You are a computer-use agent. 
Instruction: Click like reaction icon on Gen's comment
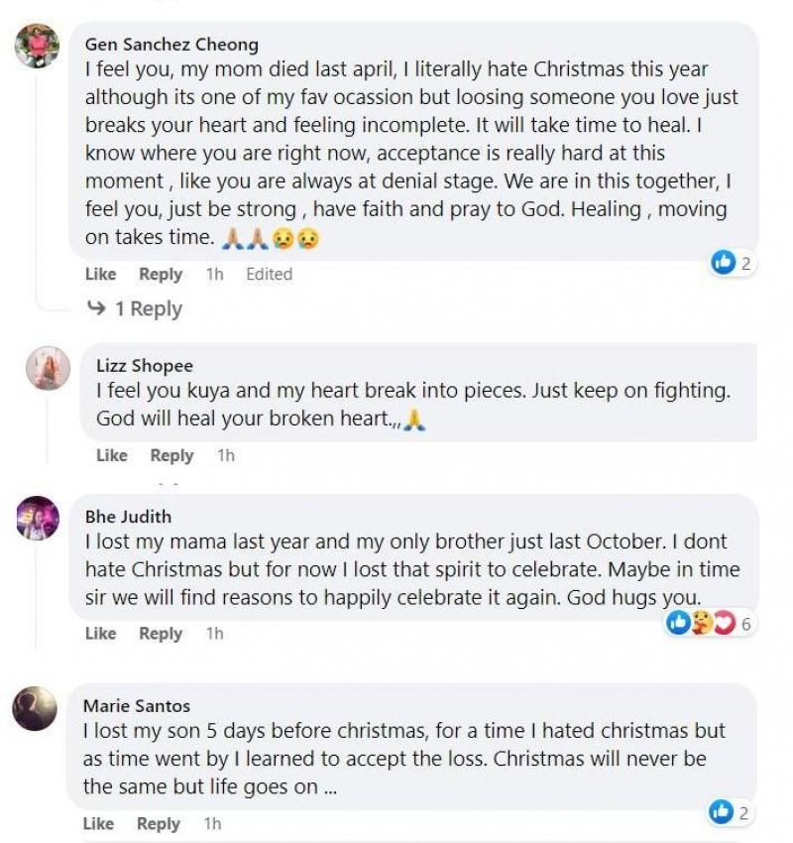coord(724,262)
